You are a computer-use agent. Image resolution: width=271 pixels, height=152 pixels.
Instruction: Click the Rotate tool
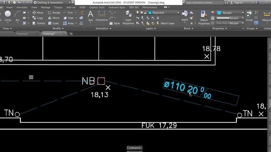(54, 13)
